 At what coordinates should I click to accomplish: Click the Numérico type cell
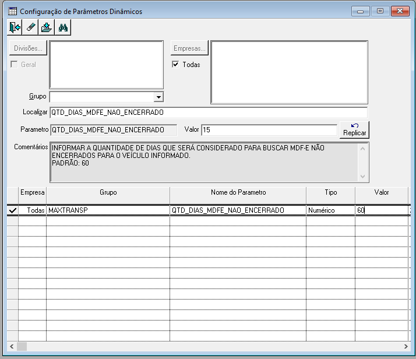[330, 210]
